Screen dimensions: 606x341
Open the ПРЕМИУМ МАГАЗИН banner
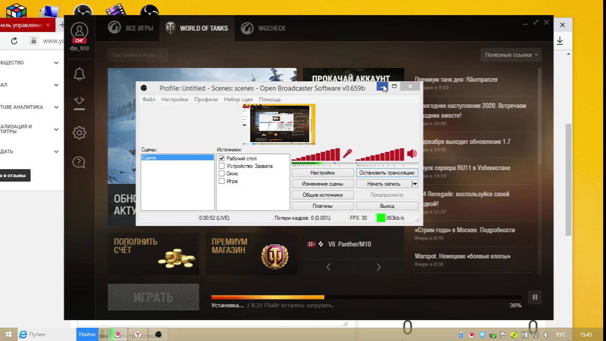tap(251, 254)
